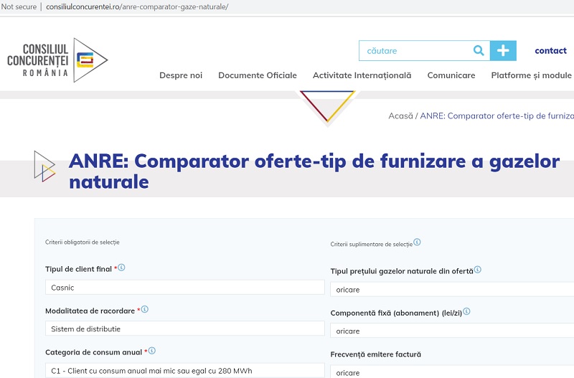Click the info icon next to Tipul de client final
574x378 pixels.
(x=121, y=268)
